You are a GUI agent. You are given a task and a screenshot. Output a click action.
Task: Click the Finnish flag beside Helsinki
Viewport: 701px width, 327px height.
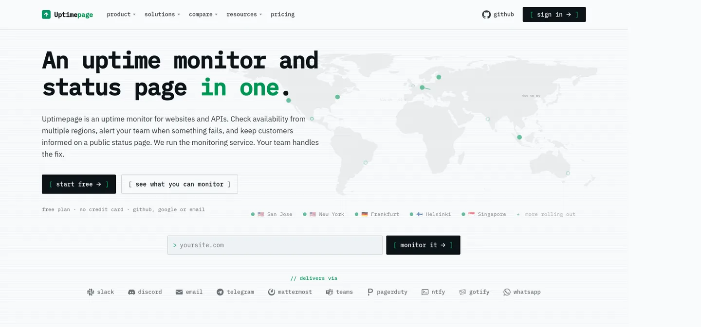click(x=419, y=214)
